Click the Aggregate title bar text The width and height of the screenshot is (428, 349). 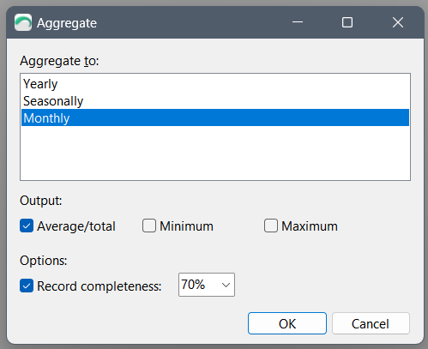click(x=67, y=23)
